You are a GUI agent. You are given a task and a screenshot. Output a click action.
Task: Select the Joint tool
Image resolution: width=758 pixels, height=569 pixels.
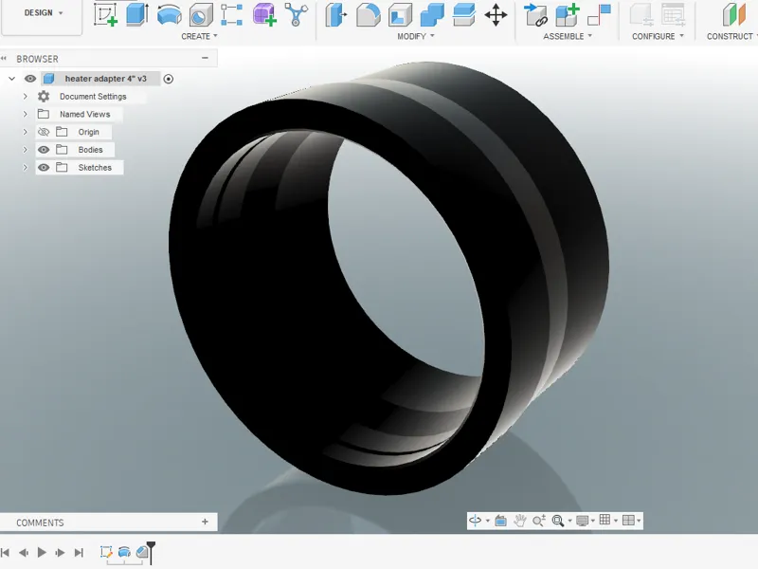pyautogui.click(x=599, y=14)
